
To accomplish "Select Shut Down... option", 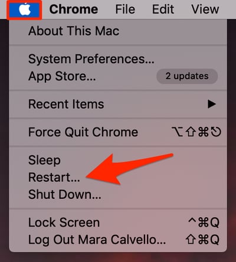I will click(x=118, y=194).
